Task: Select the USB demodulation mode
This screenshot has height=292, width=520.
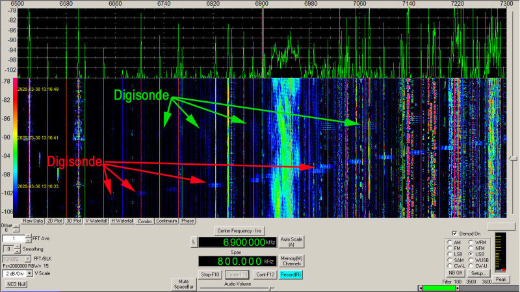Action: coord(471,254)
